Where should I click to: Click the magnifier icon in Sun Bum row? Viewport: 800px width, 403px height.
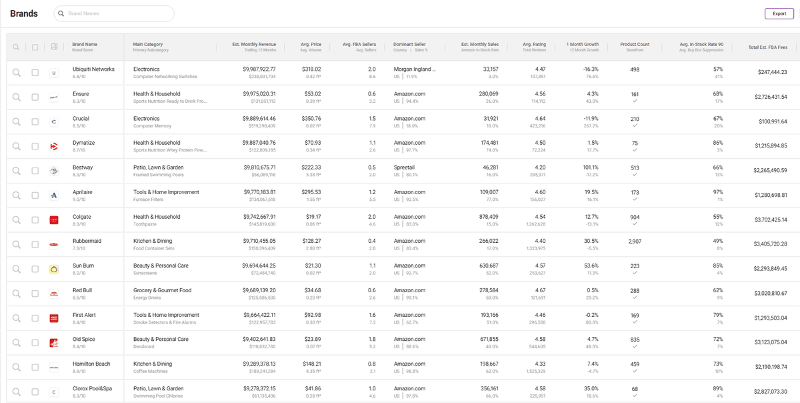[x=17, y=269]
